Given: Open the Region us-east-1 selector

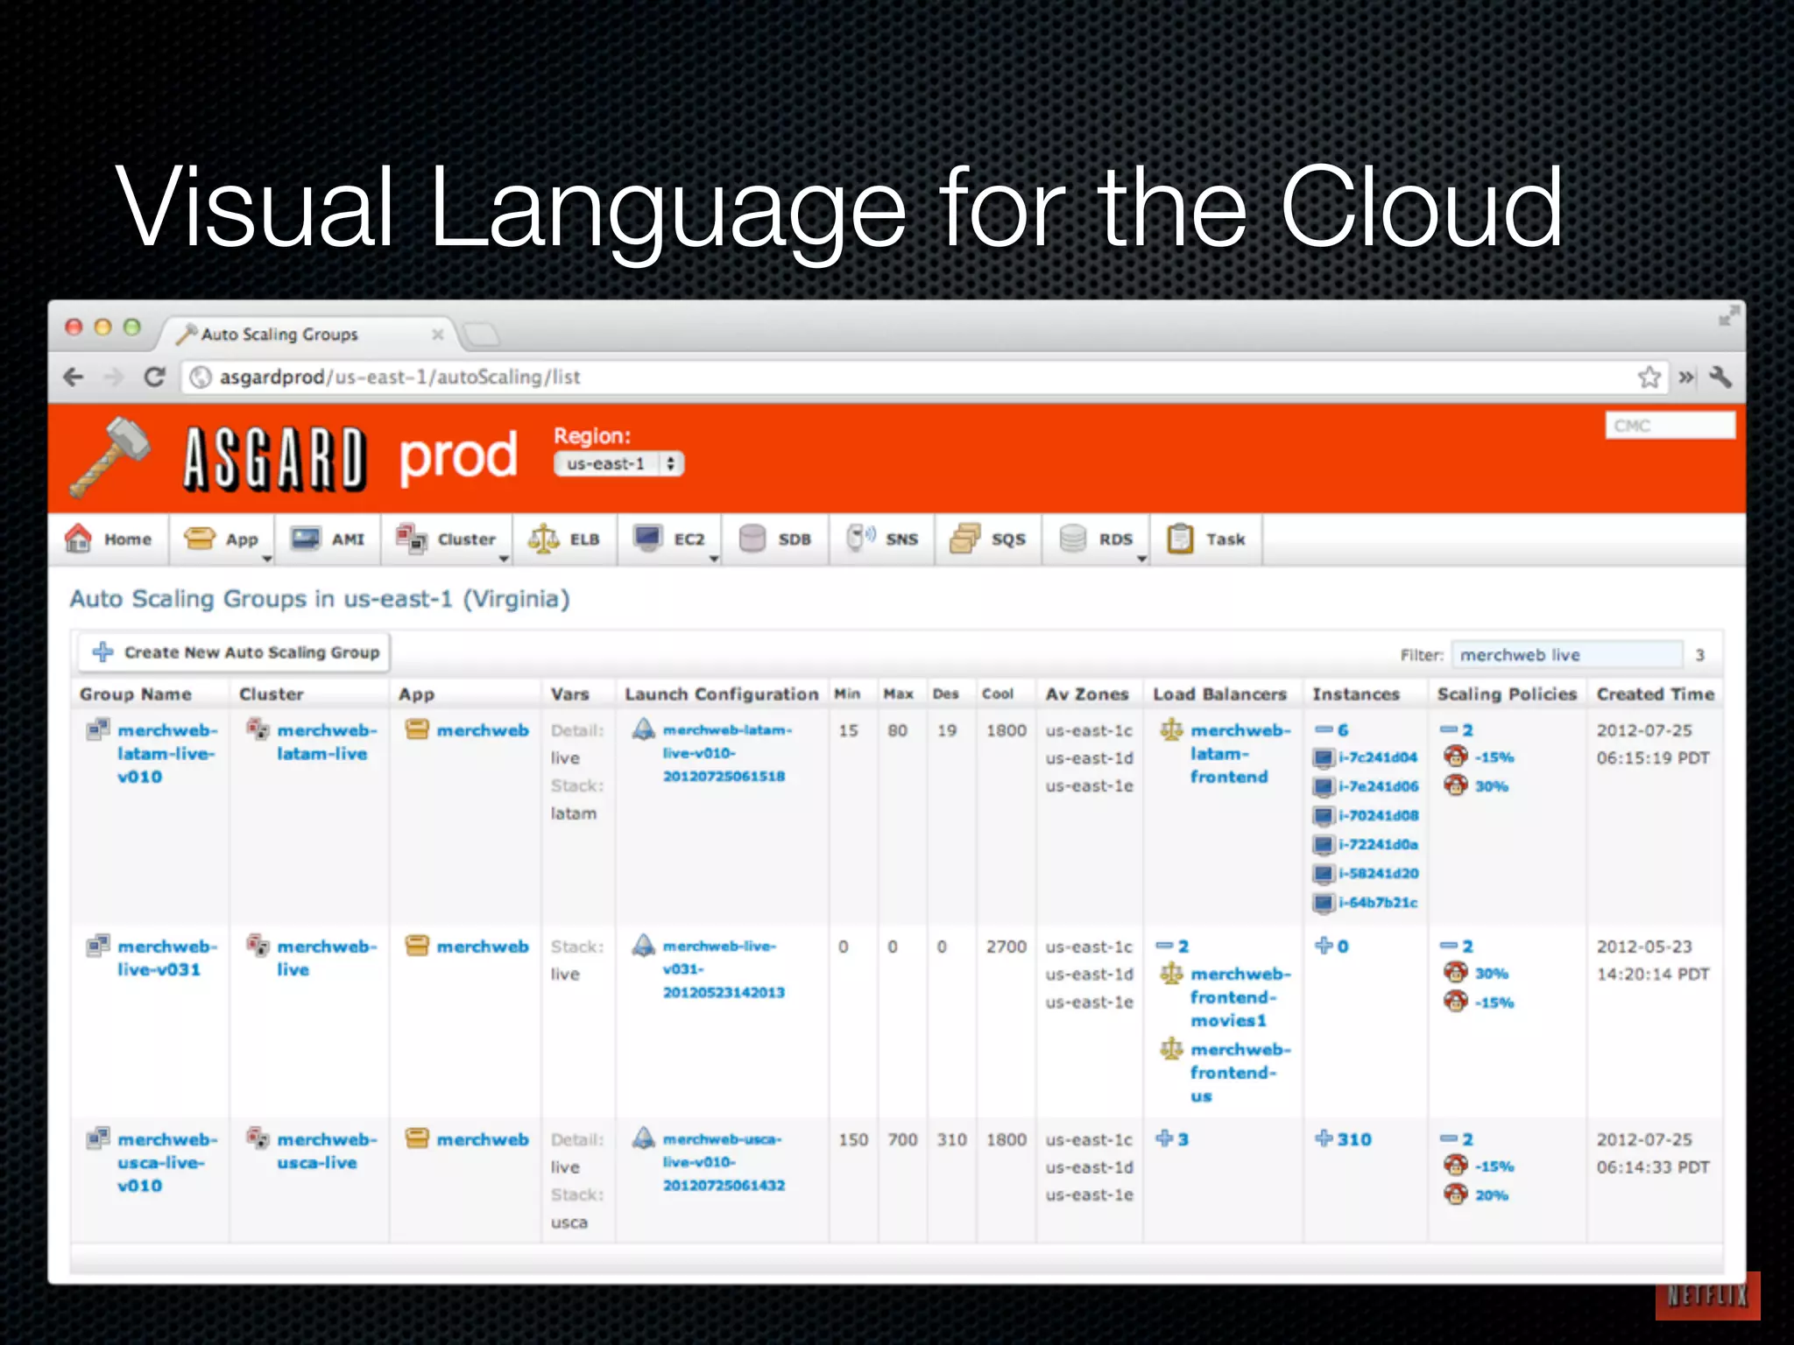Looking at the screenshot, I should (x=618, y=464).
